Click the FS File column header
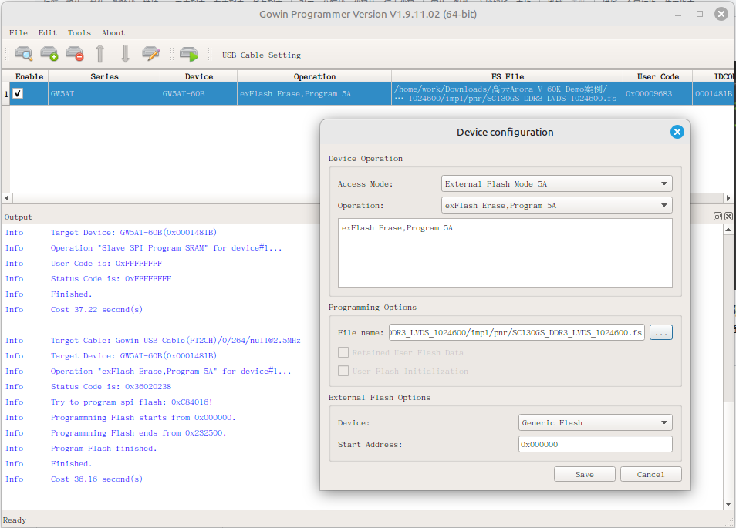This screenshot has width=736, height=528. [x=508, y=76]
